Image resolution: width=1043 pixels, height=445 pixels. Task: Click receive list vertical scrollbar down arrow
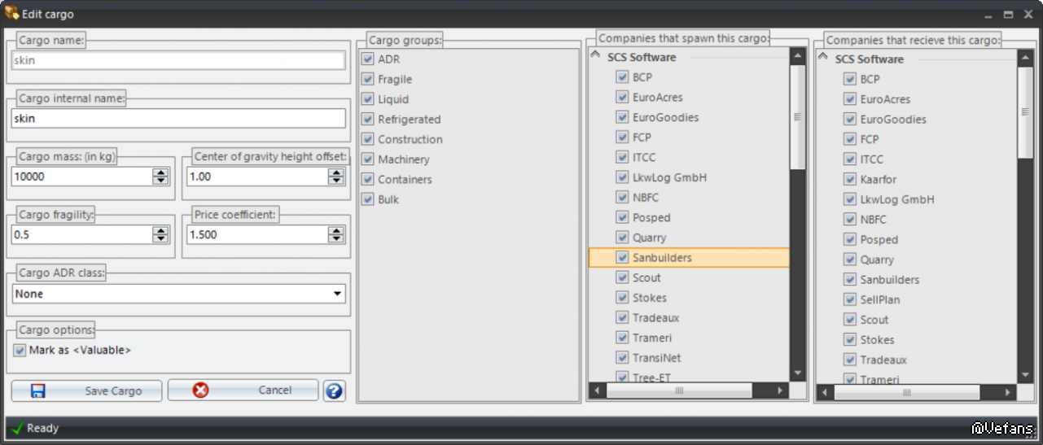click(1026, 375)
